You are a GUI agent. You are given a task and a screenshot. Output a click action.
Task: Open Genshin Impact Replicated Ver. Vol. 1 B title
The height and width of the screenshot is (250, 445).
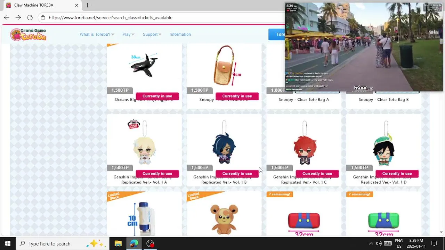(224, 180)
